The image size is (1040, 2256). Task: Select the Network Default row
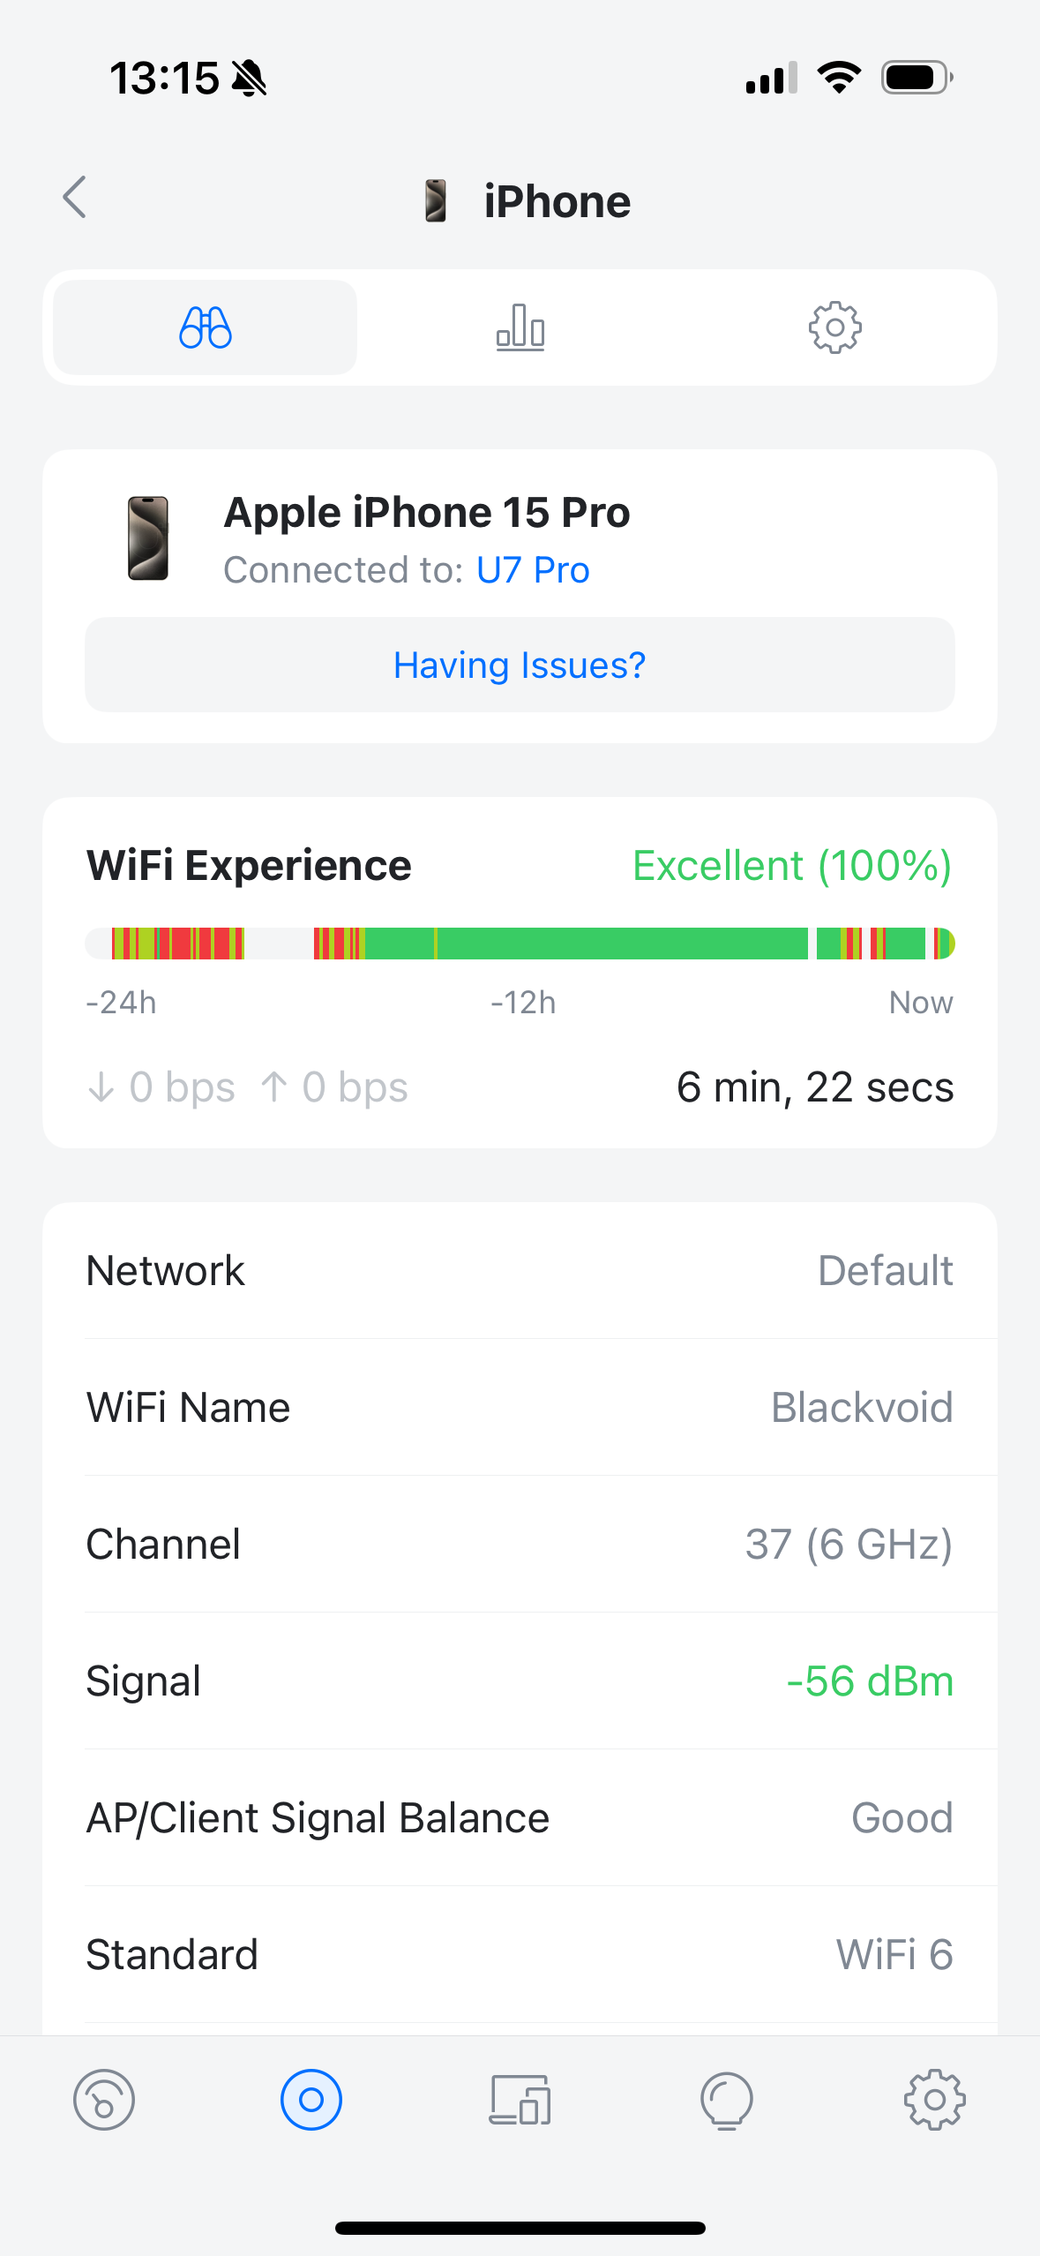tap(520, 1271)
